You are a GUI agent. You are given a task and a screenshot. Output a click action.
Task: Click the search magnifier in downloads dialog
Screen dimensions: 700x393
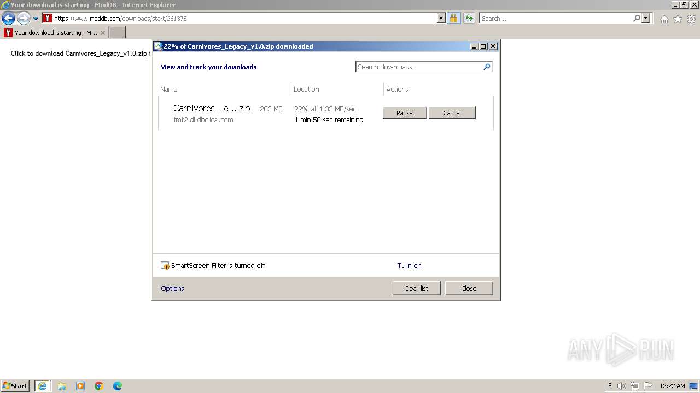coord(487,67)
